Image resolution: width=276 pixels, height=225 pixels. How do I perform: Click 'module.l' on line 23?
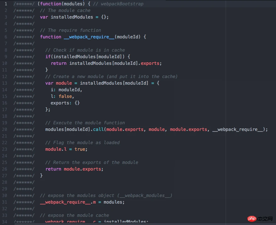[x=56, y=149]
